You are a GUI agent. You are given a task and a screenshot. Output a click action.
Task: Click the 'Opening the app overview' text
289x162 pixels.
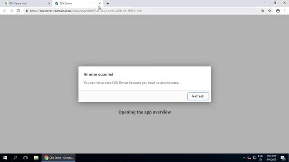144,112
